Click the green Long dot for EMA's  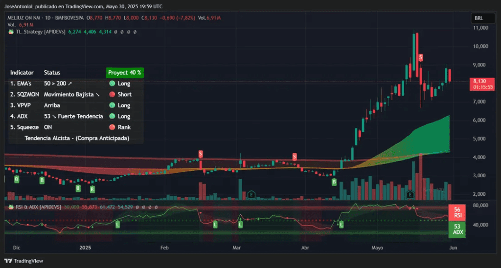pyautogui.click(x=112, y=83)
